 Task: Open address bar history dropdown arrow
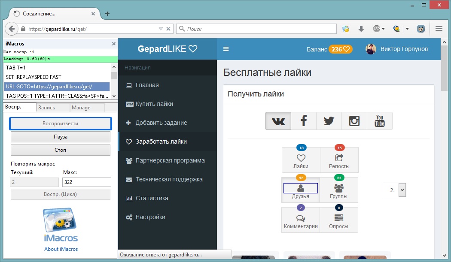pos(161,29)
